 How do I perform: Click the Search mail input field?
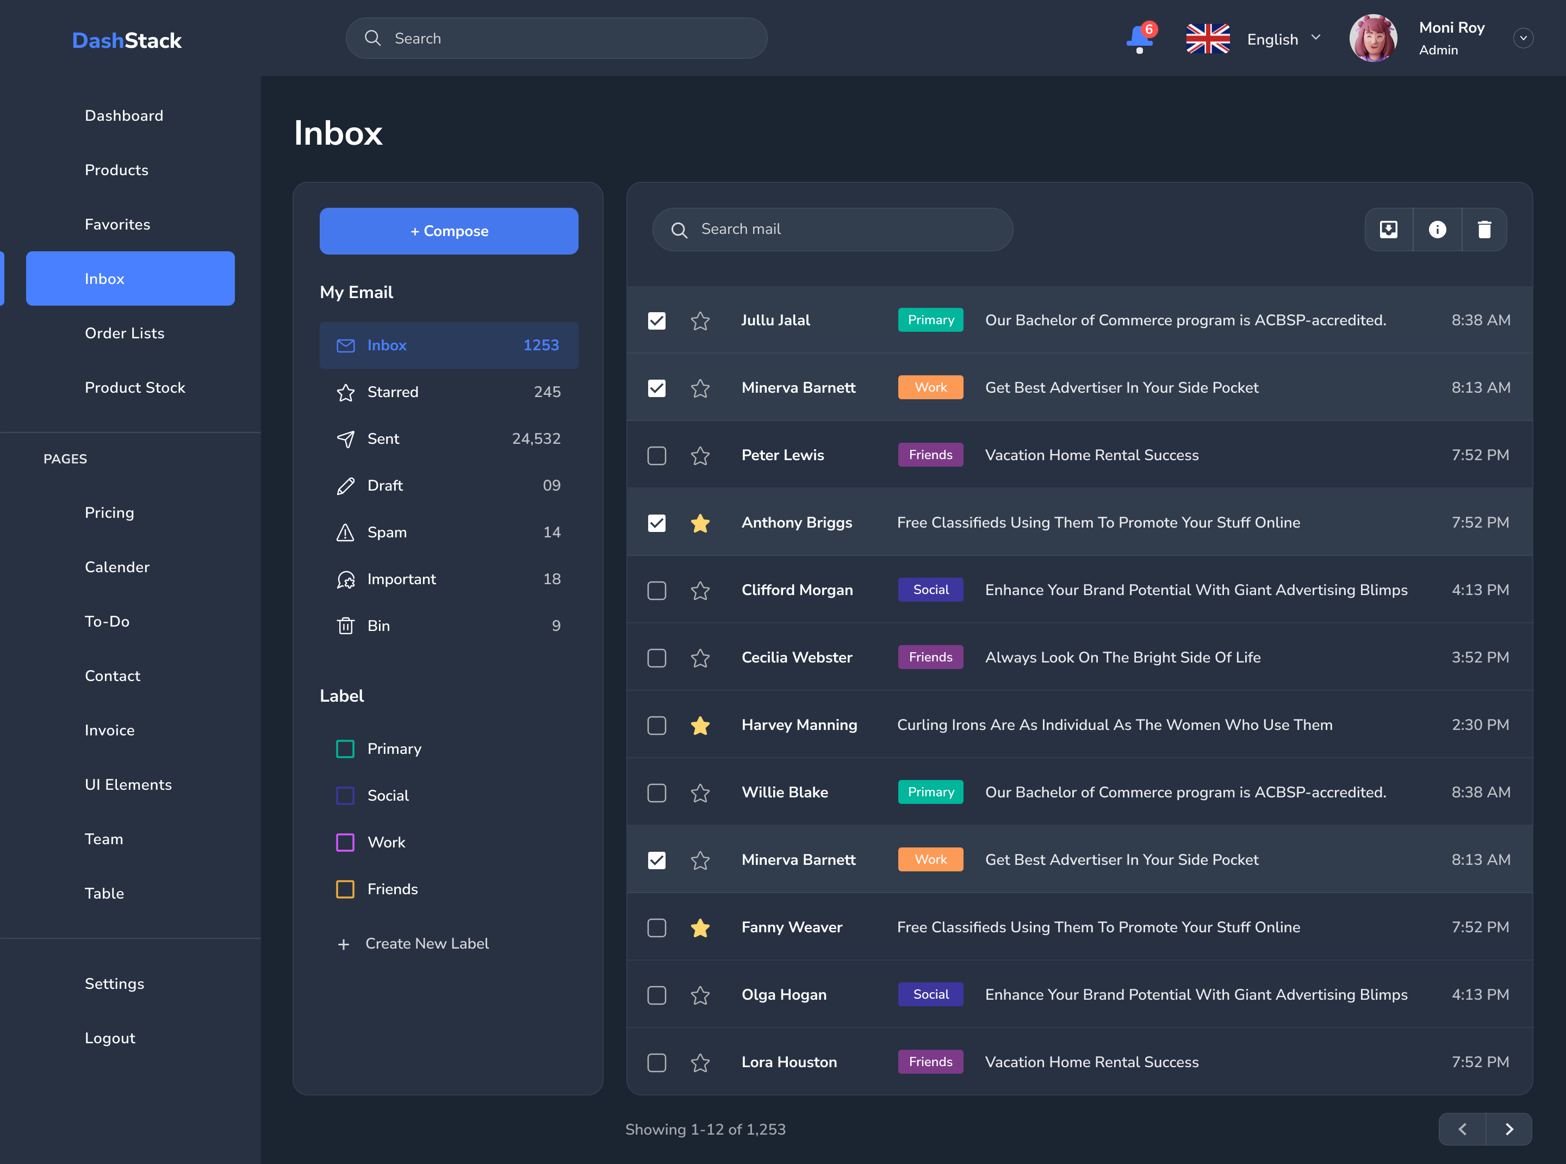(x=832, y=230)
